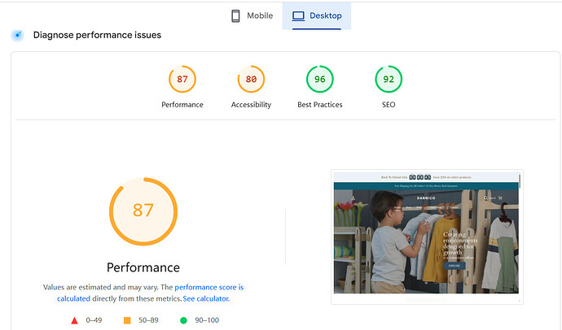
Task: Jump to the Accessibility score gauge
Action: [251, 80]
